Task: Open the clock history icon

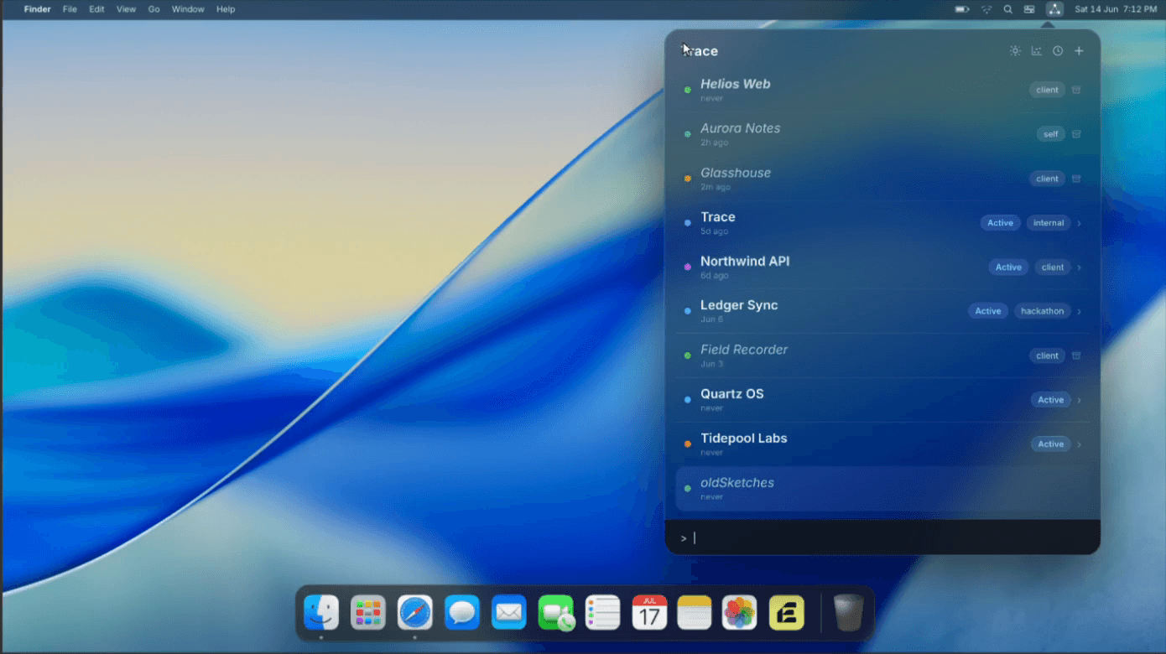Action: 1058,51
